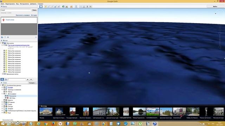Viewport: 225px width, 126px height.
Task: Switch between Earth, Sky and planets icon
Action: click(71, 7)
